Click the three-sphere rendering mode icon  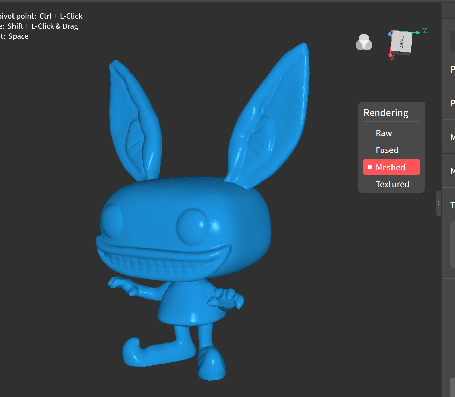(x=364, y=42)
